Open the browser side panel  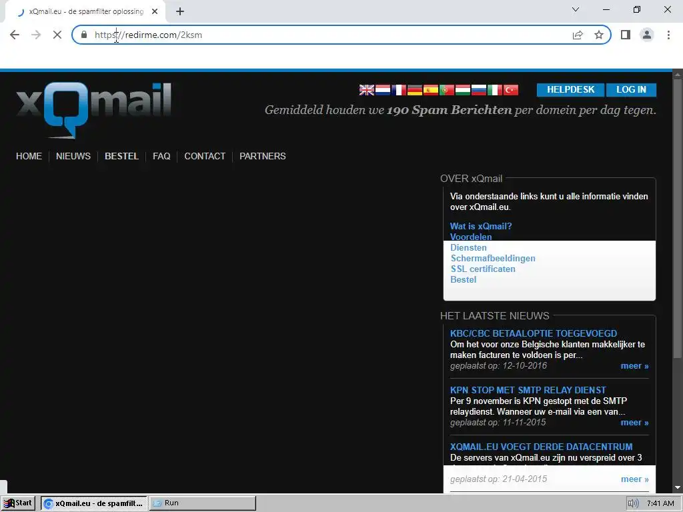coord(626,35)
